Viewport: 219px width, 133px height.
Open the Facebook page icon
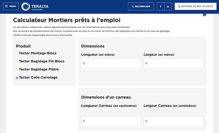pyautogui.click(x=161, y=7)
